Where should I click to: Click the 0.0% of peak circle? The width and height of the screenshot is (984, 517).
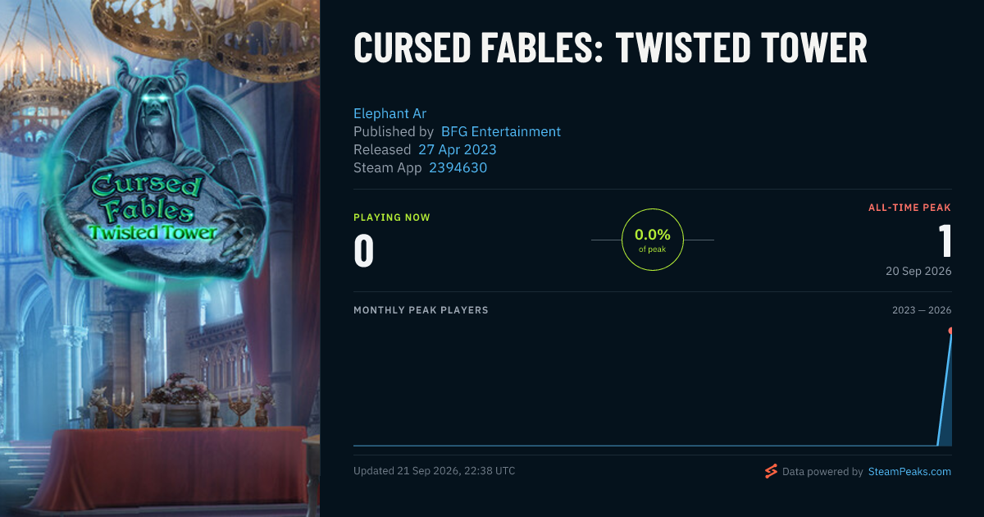coord(653,240)
